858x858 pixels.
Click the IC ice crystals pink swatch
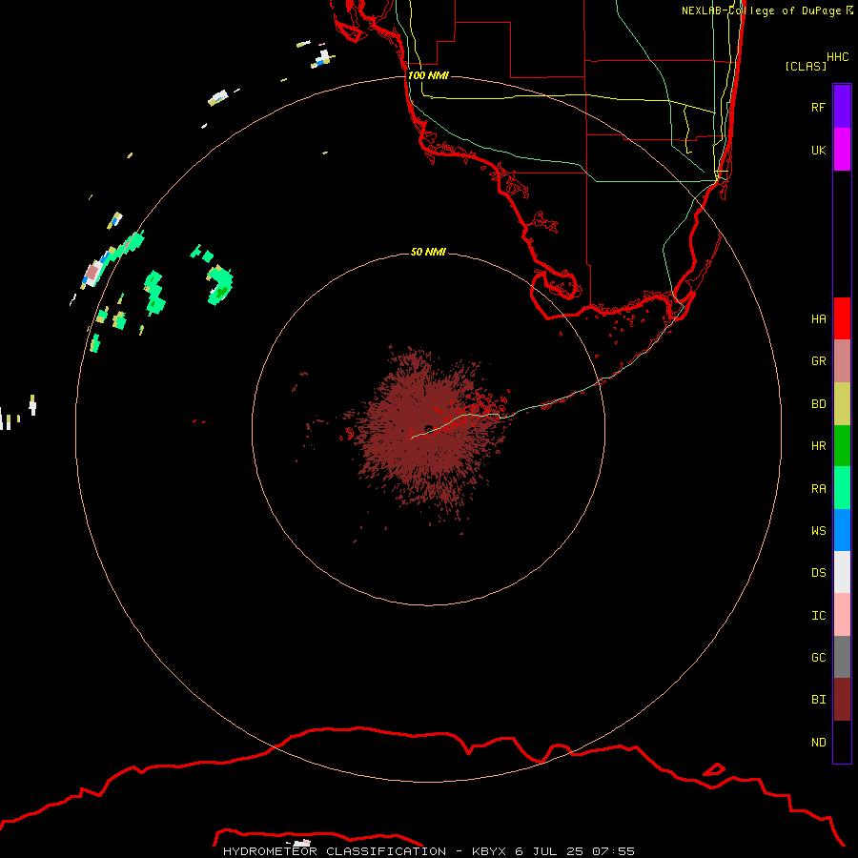tap(842, 615)
